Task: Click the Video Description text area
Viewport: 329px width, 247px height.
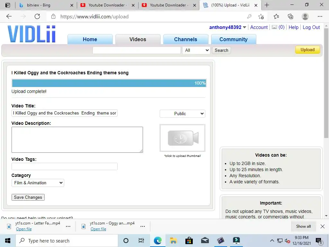Action: tap(77, 140)
